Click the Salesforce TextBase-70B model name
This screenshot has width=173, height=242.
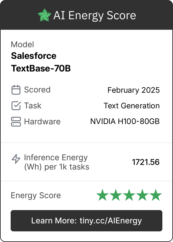(x=41, y=62)
